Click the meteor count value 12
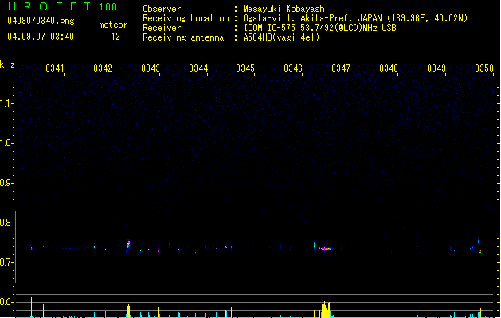501x318 pixels. [115, 37]
